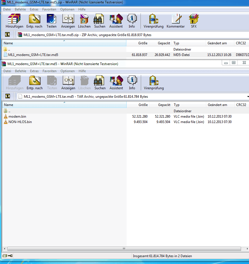
Task: Click the horizontal scrollbar thumb in TAR window
Action: tap(124, 249)
